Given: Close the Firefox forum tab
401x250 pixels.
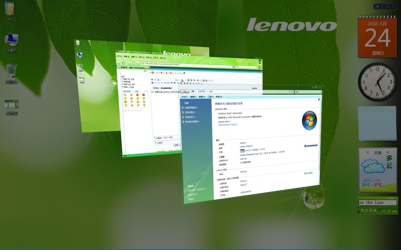Looking at the screenshot, I should pos(149,68).
